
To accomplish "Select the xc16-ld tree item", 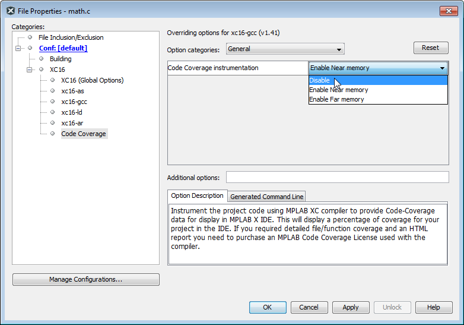I will (72, 112).
